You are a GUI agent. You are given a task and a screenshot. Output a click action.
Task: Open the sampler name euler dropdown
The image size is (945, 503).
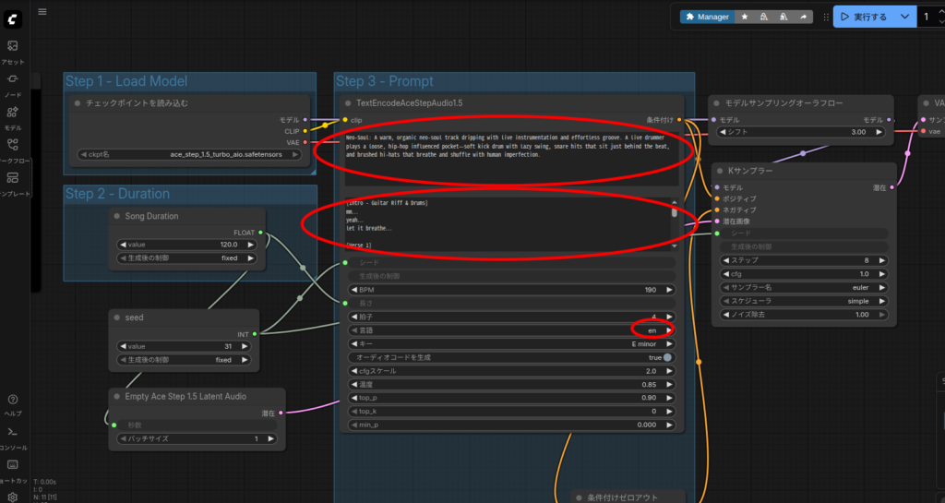coord(802,287)
